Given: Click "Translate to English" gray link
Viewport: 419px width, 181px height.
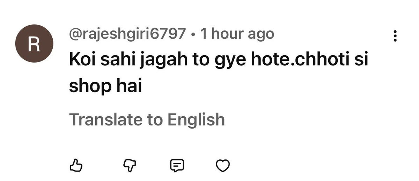Looking at the screenshot, I should [x=147, y=120].
